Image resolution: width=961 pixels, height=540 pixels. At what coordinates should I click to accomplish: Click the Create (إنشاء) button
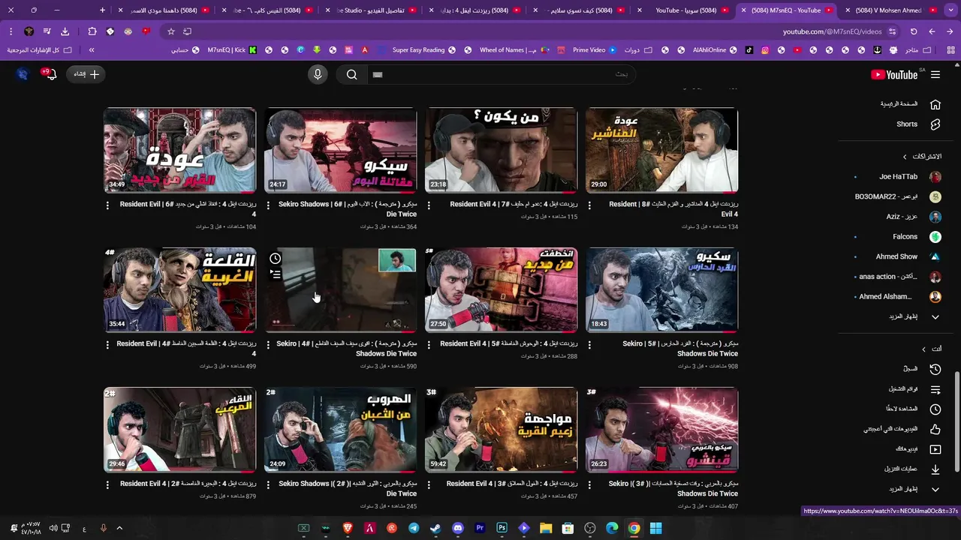click(x=86, y=74)
